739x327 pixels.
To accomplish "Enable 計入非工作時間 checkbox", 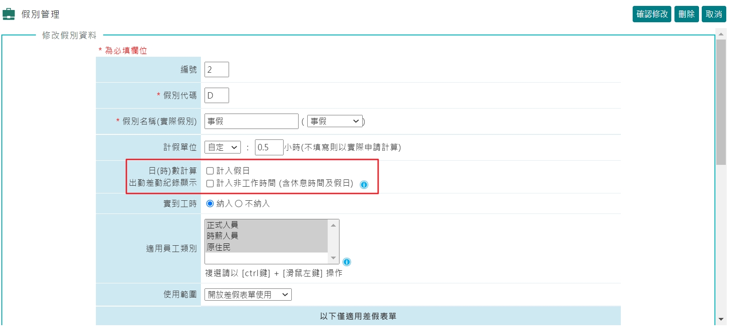I will [x=210, y=183].
